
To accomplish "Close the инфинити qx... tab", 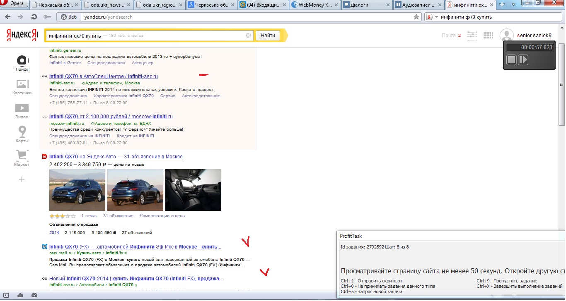I will 492,5.
